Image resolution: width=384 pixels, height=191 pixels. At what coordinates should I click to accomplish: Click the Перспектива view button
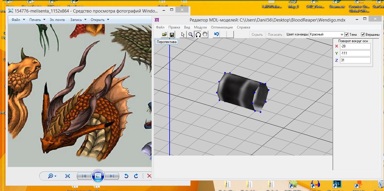[x=166, y=42]
